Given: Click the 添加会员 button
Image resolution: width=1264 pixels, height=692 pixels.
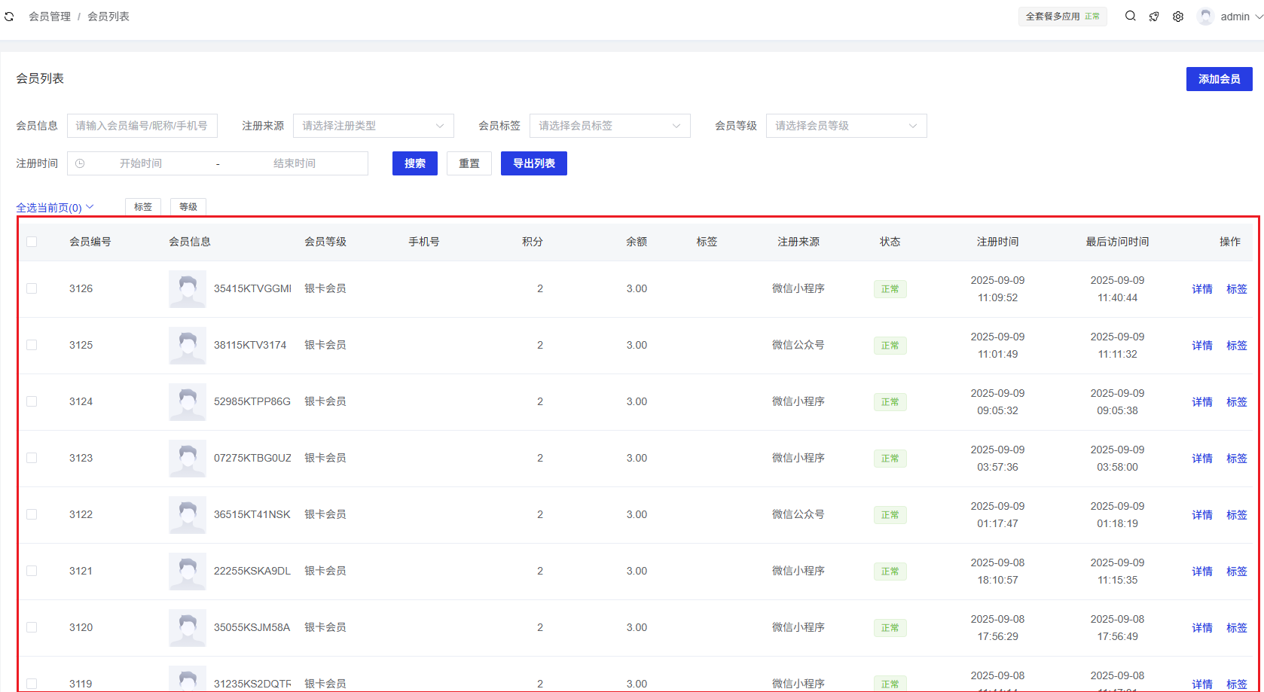Looking at the screenshot, I should 1219,79.
